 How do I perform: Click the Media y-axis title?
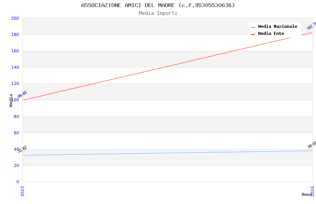(11, 101)
